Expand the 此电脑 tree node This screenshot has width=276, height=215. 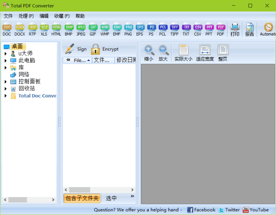[6, 61]
